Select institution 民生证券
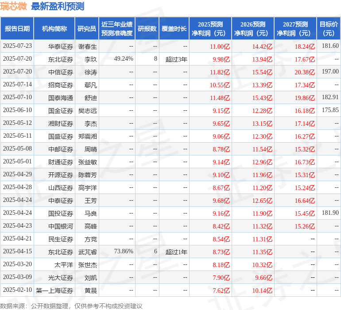The image size is (341, 310). (61, 239)
